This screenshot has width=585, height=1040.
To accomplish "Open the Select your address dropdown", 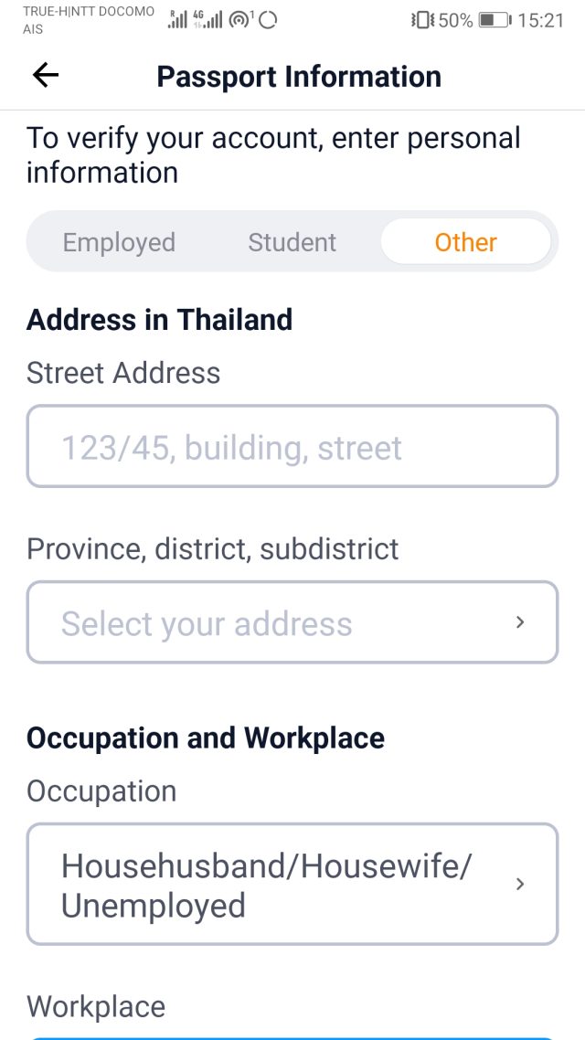I will (x=292, y=622).
